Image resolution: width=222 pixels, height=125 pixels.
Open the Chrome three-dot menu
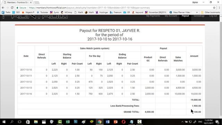click(220, 8)
